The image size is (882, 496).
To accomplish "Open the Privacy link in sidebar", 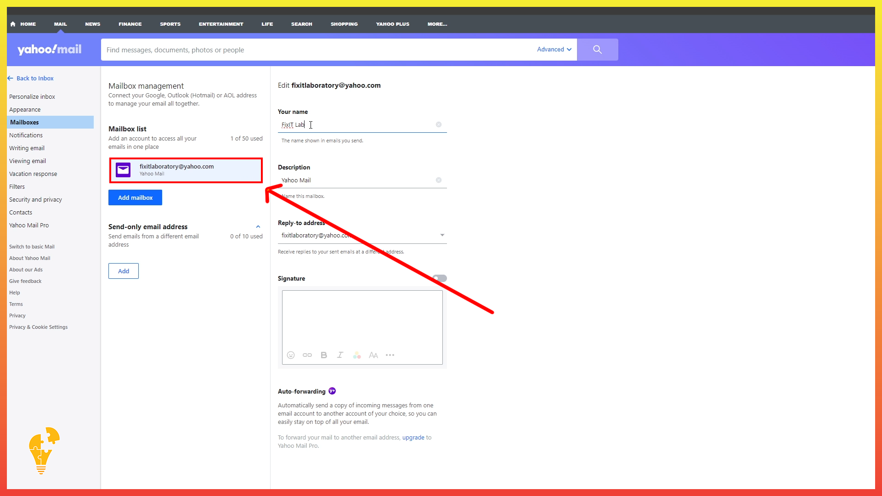I will [17, 316].
